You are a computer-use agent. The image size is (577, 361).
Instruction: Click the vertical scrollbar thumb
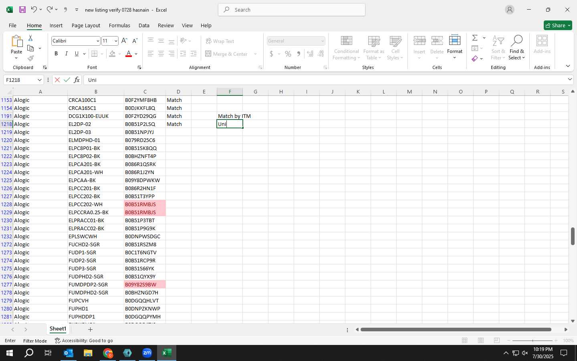(x=573, y=236)
